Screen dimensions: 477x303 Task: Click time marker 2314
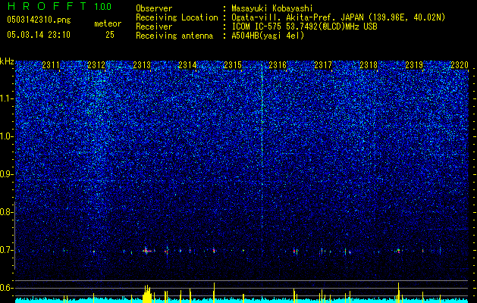pyautogui.click(x=187, y=65)
